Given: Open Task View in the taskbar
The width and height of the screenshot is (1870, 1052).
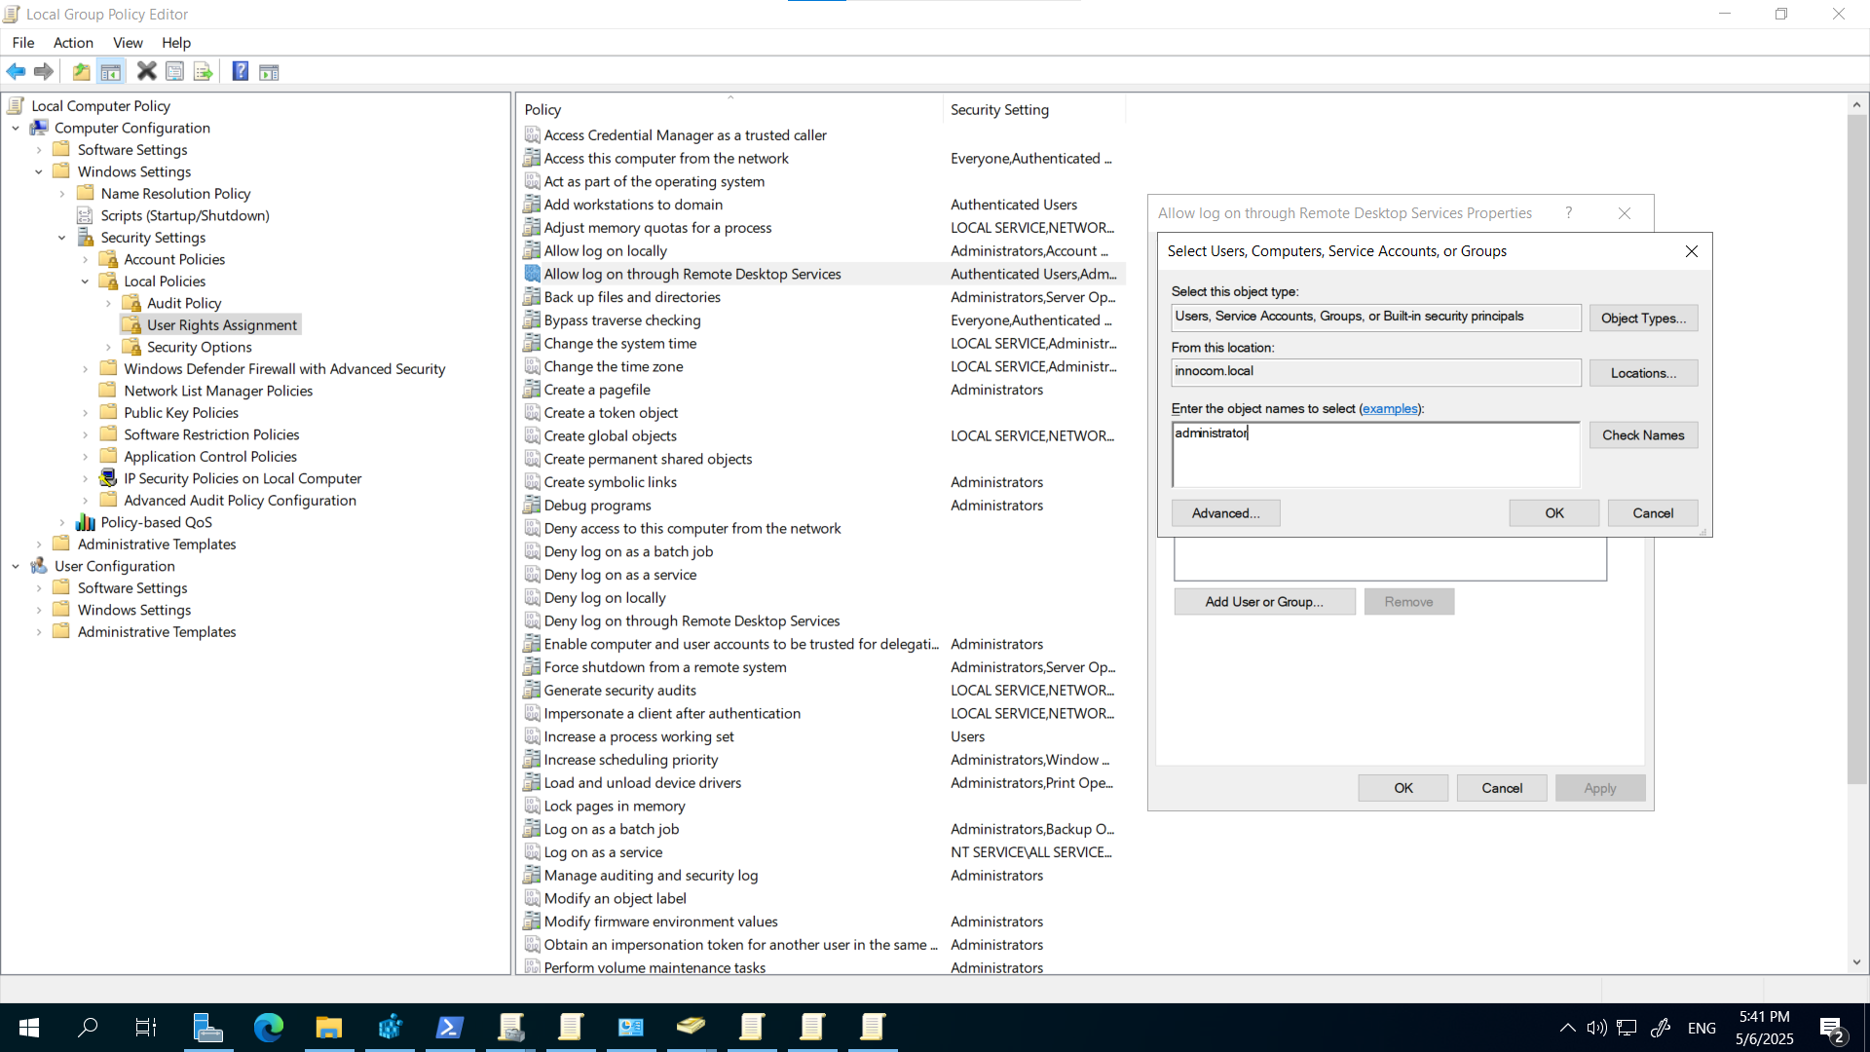Looking at the screenshot, I should click(146, 1027).
